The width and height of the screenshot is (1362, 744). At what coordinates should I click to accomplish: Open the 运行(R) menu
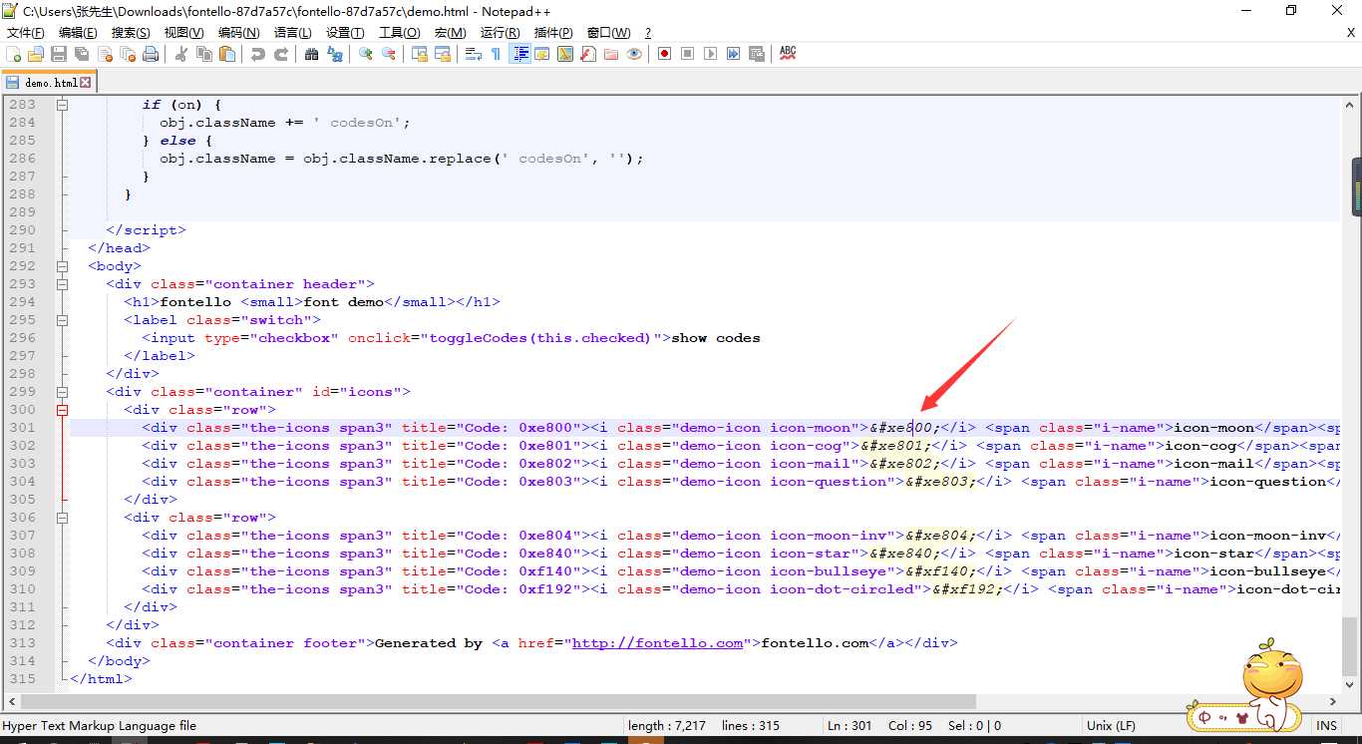pyautogui.click(x=500, y=33)
